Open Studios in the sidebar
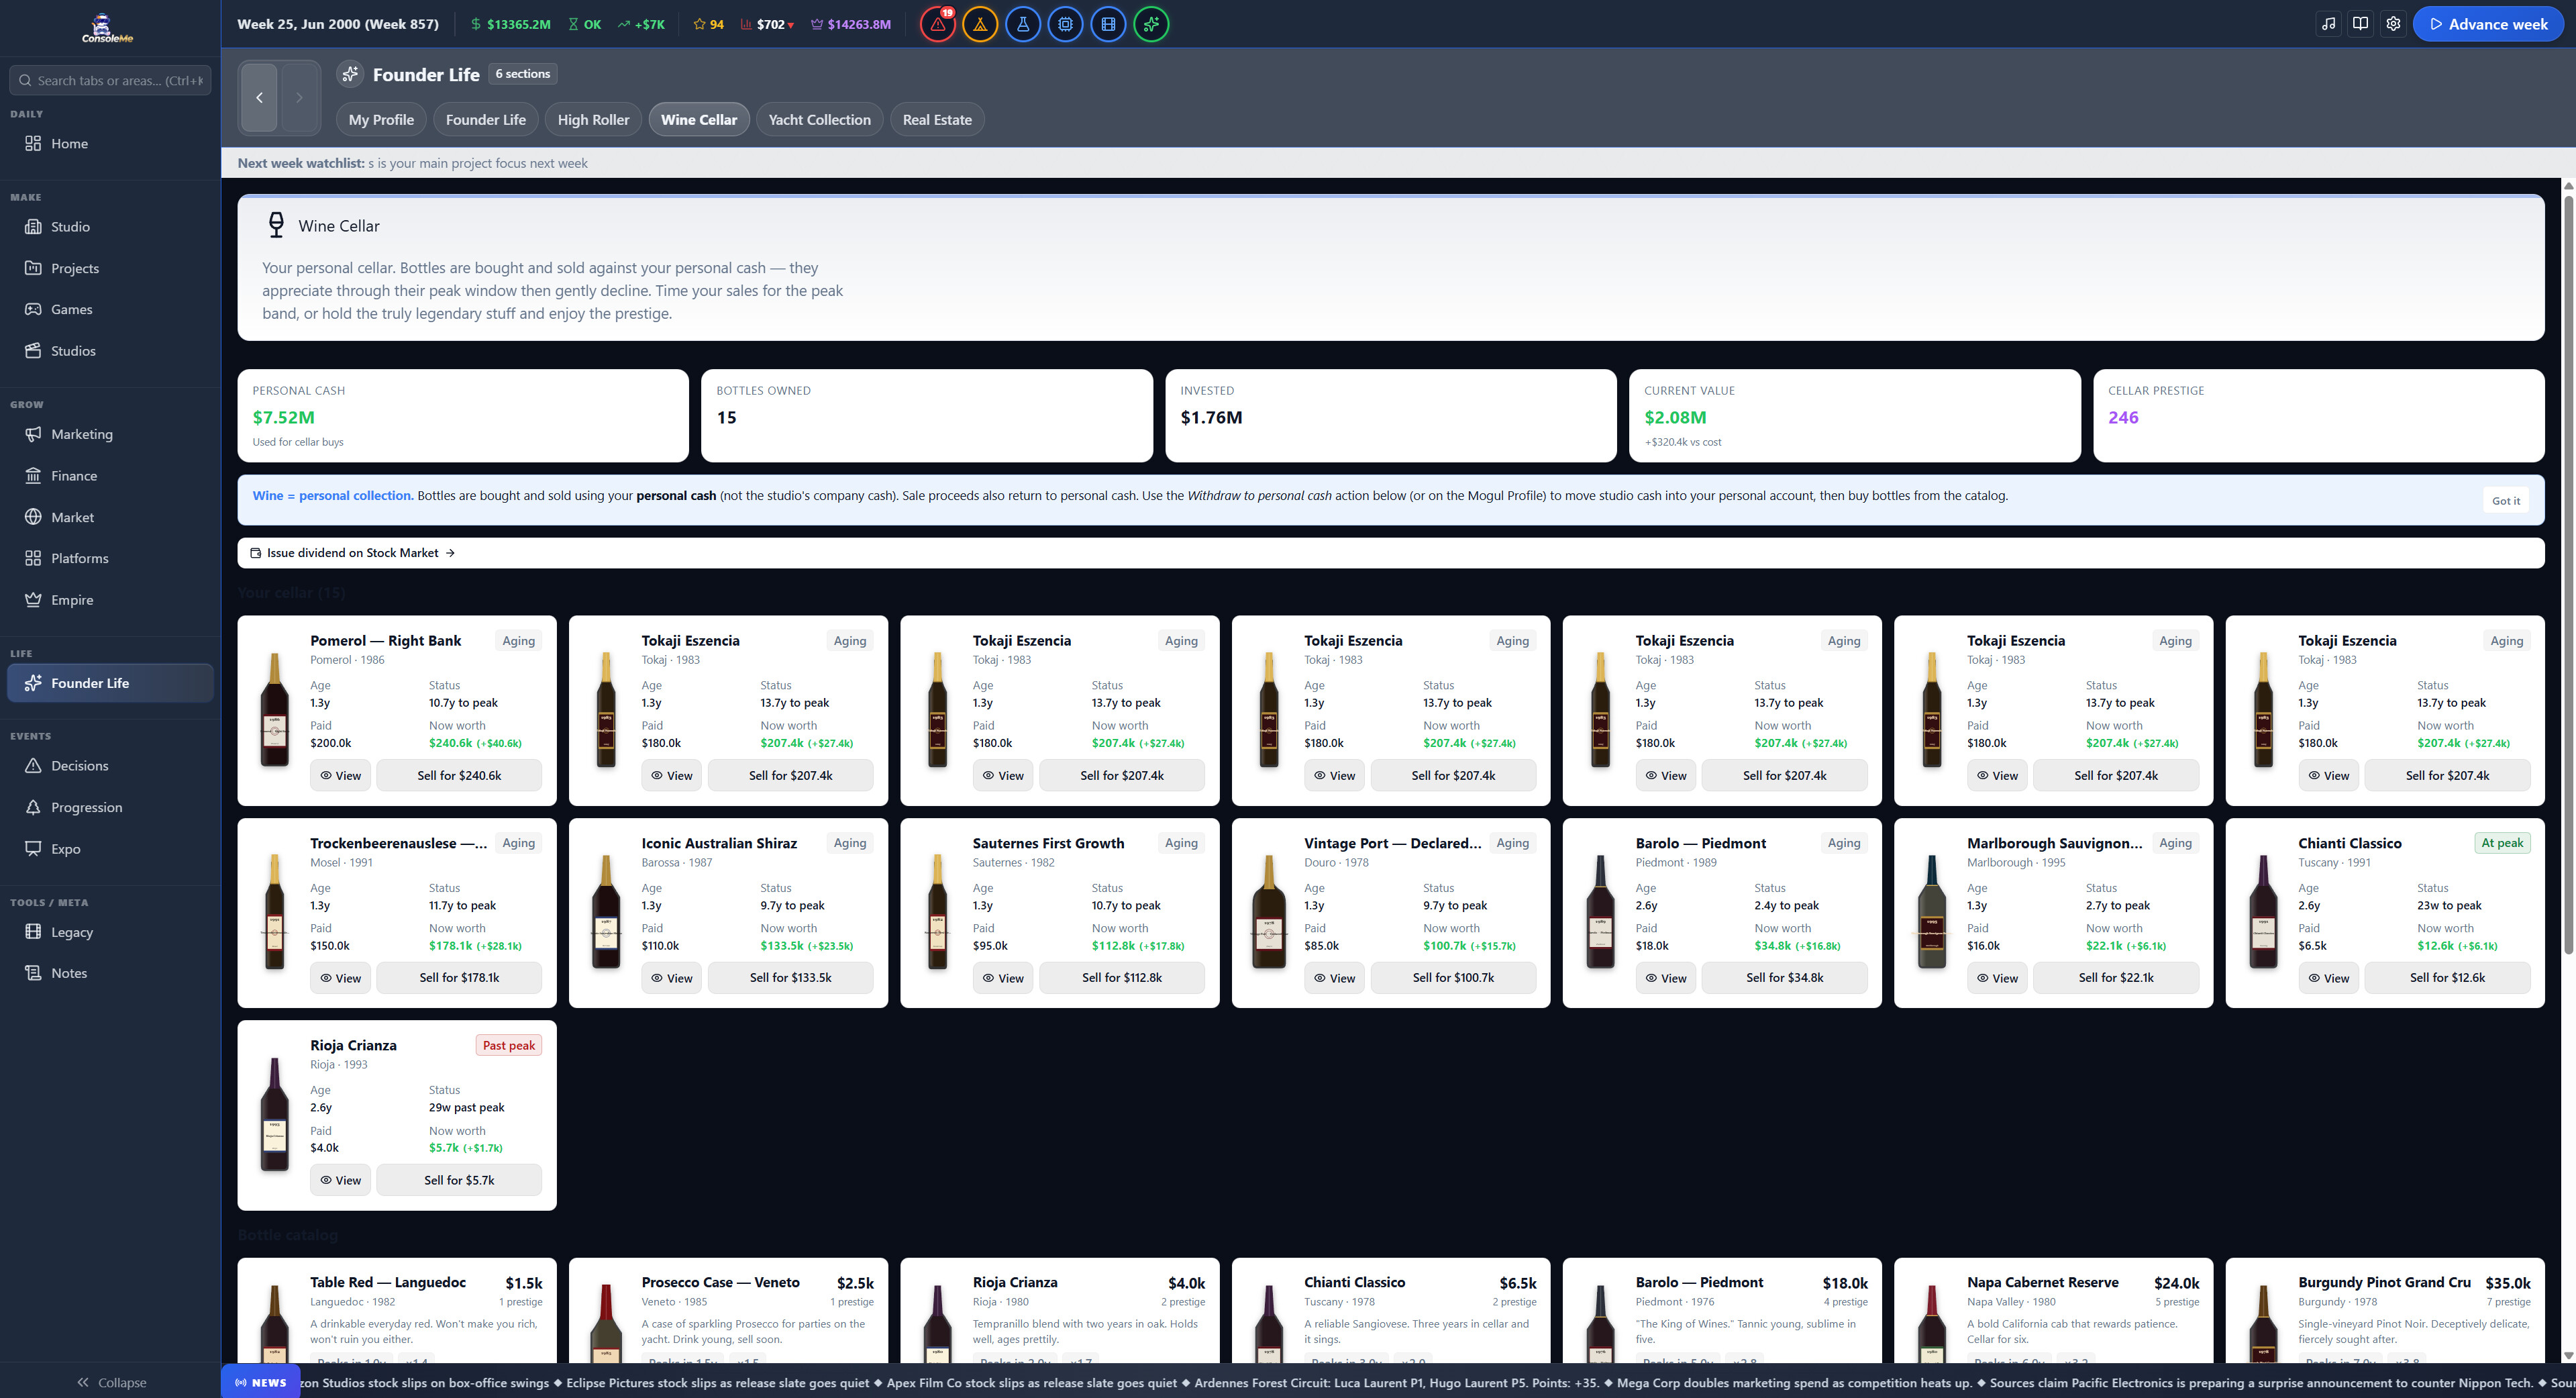Image resolution: width=2576 pixels, height=1398 pixels. pos(110,351)
